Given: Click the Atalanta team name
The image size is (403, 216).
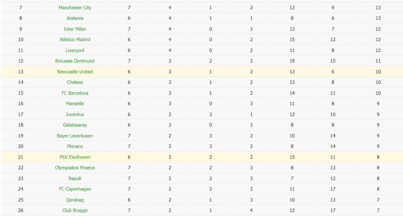Looking at the screenshot, I should tap(75, 18).
